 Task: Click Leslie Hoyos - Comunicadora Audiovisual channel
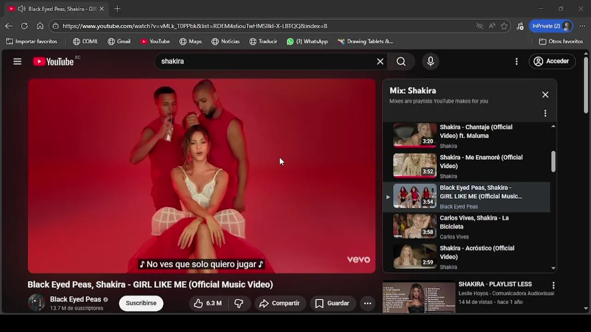point(507,293)
